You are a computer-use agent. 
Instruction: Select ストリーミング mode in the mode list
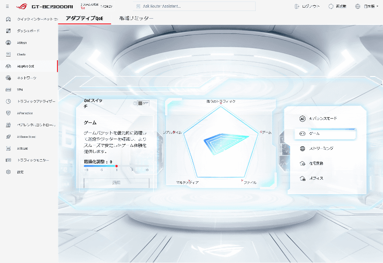tap(325, 148)
